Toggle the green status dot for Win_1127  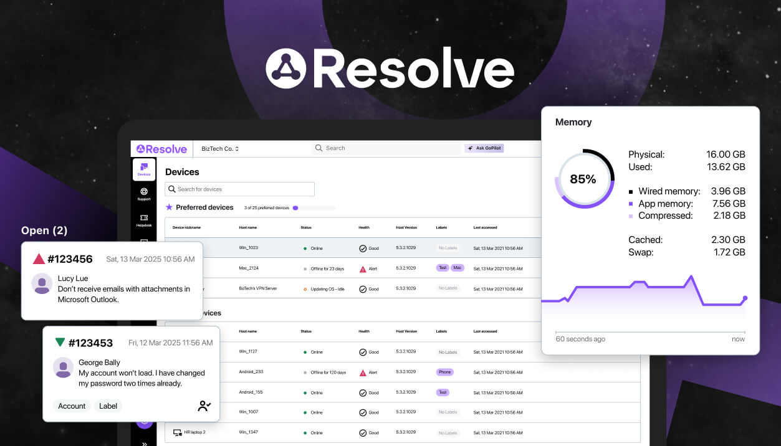click(x=305, y=351)
